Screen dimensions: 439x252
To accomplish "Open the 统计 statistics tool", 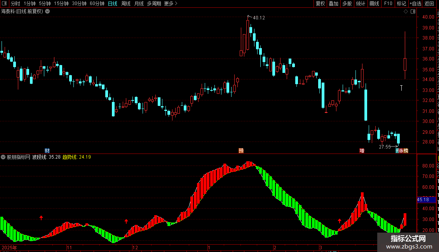I will pyautogui.click(x=361, y=3).
